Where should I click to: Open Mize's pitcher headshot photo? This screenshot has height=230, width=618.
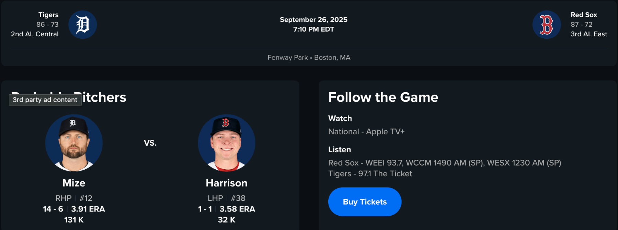point(74,143)
